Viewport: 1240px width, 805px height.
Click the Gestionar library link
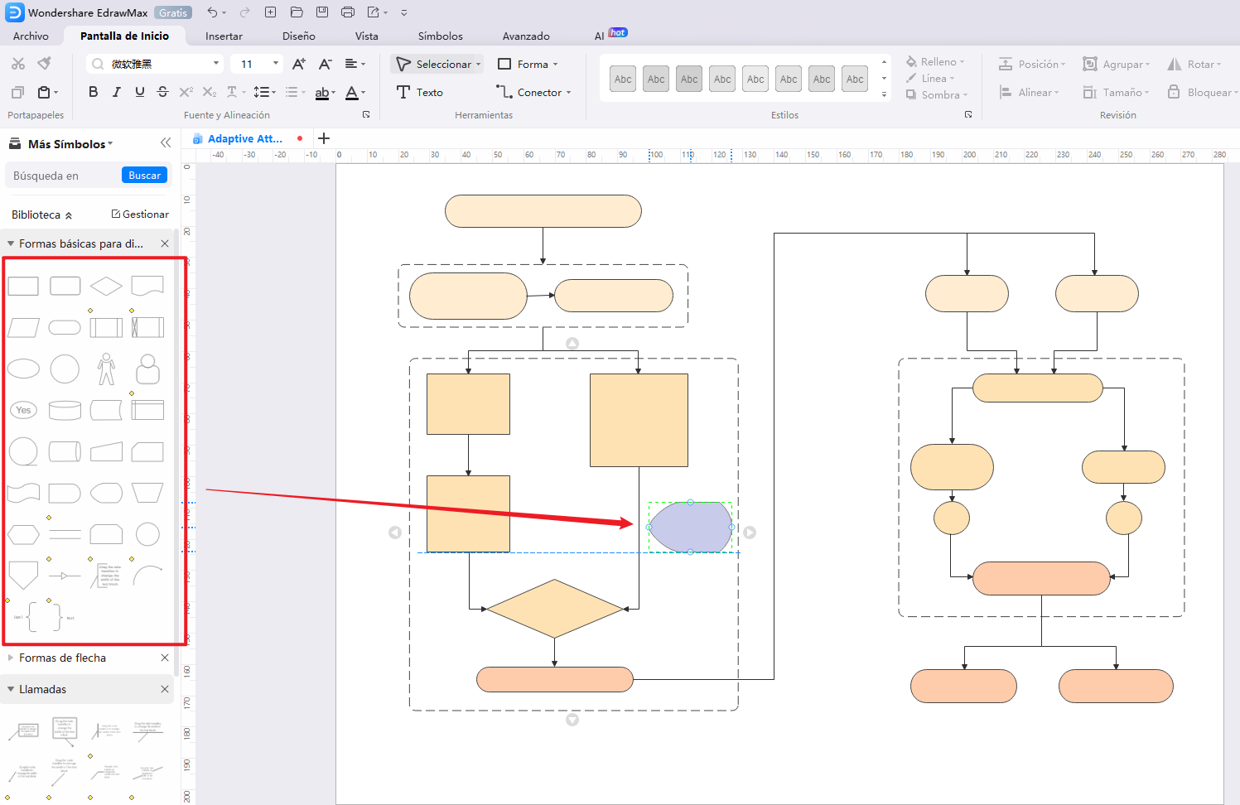[x=139, y=214]
